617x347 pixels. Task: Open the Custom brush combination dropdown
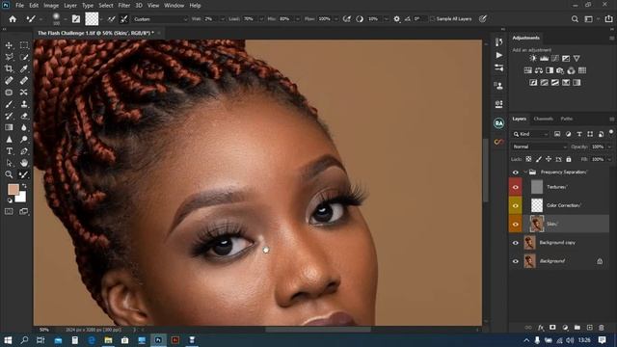(161, 19)
